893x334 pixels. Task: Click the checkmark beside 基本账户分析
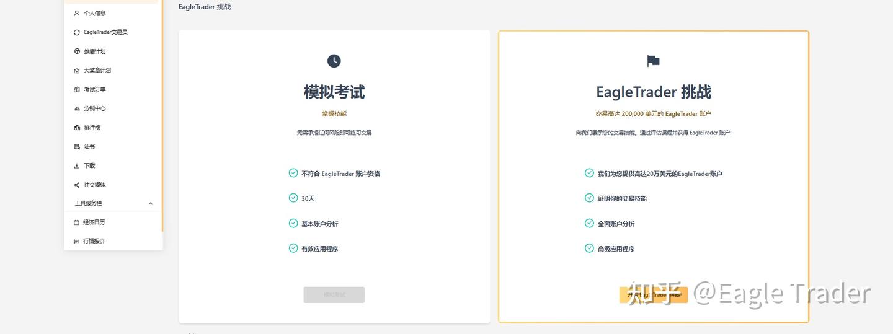(293, 223)
